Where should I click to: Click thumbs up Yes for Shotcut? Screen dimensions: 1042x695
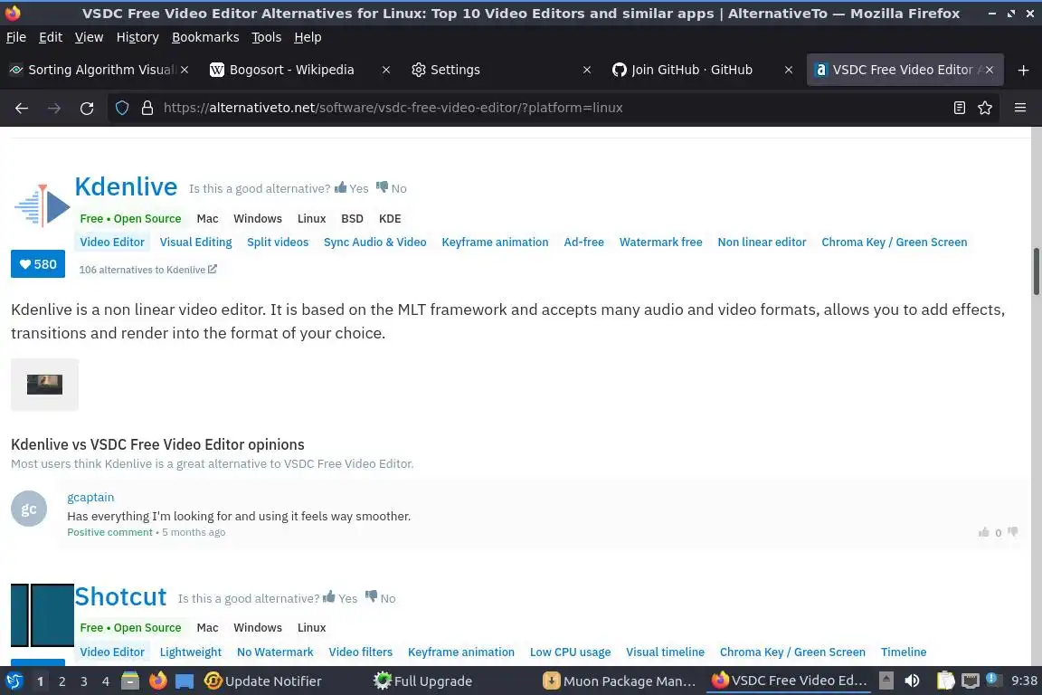pyautogui.click(x=340, y=598)
